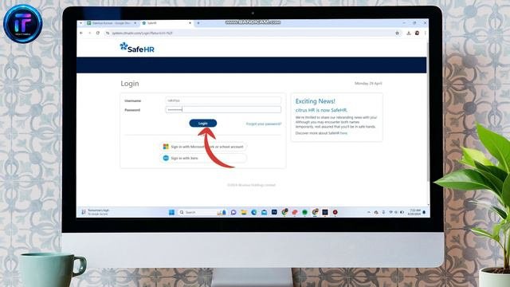Open File Explorer from the taskbar
This screenshot has height=287, width=510.
coord(244,213)
